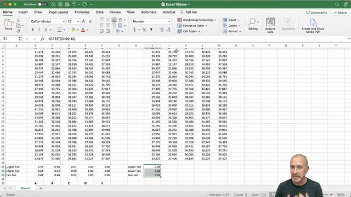This screenshot has height=197, width=351.
Task: Click the Paste clipboard icon
Action: pos(8,22)
